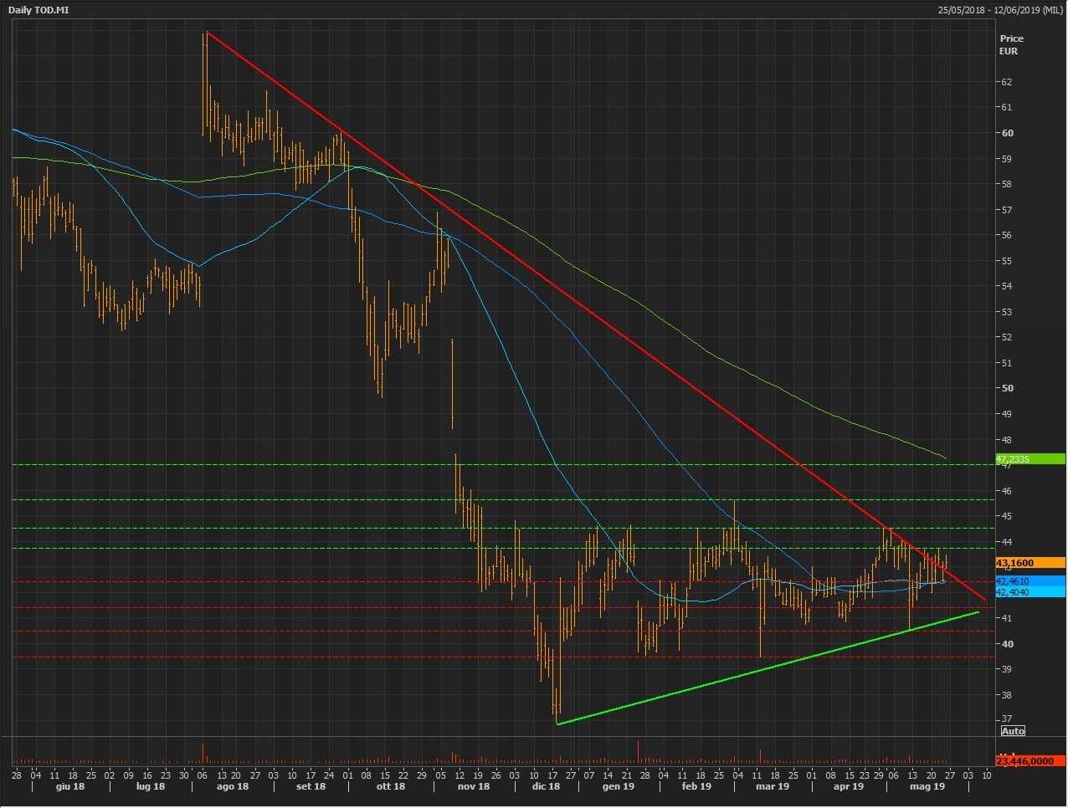Click the 'lug 18' month label
1068x808 pixels.
pyautogui.click(x=151, y=786)
